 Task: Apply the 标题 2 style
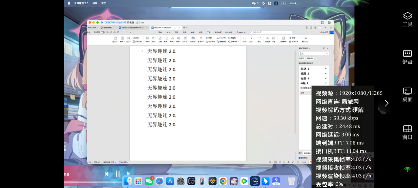point(313,74)
